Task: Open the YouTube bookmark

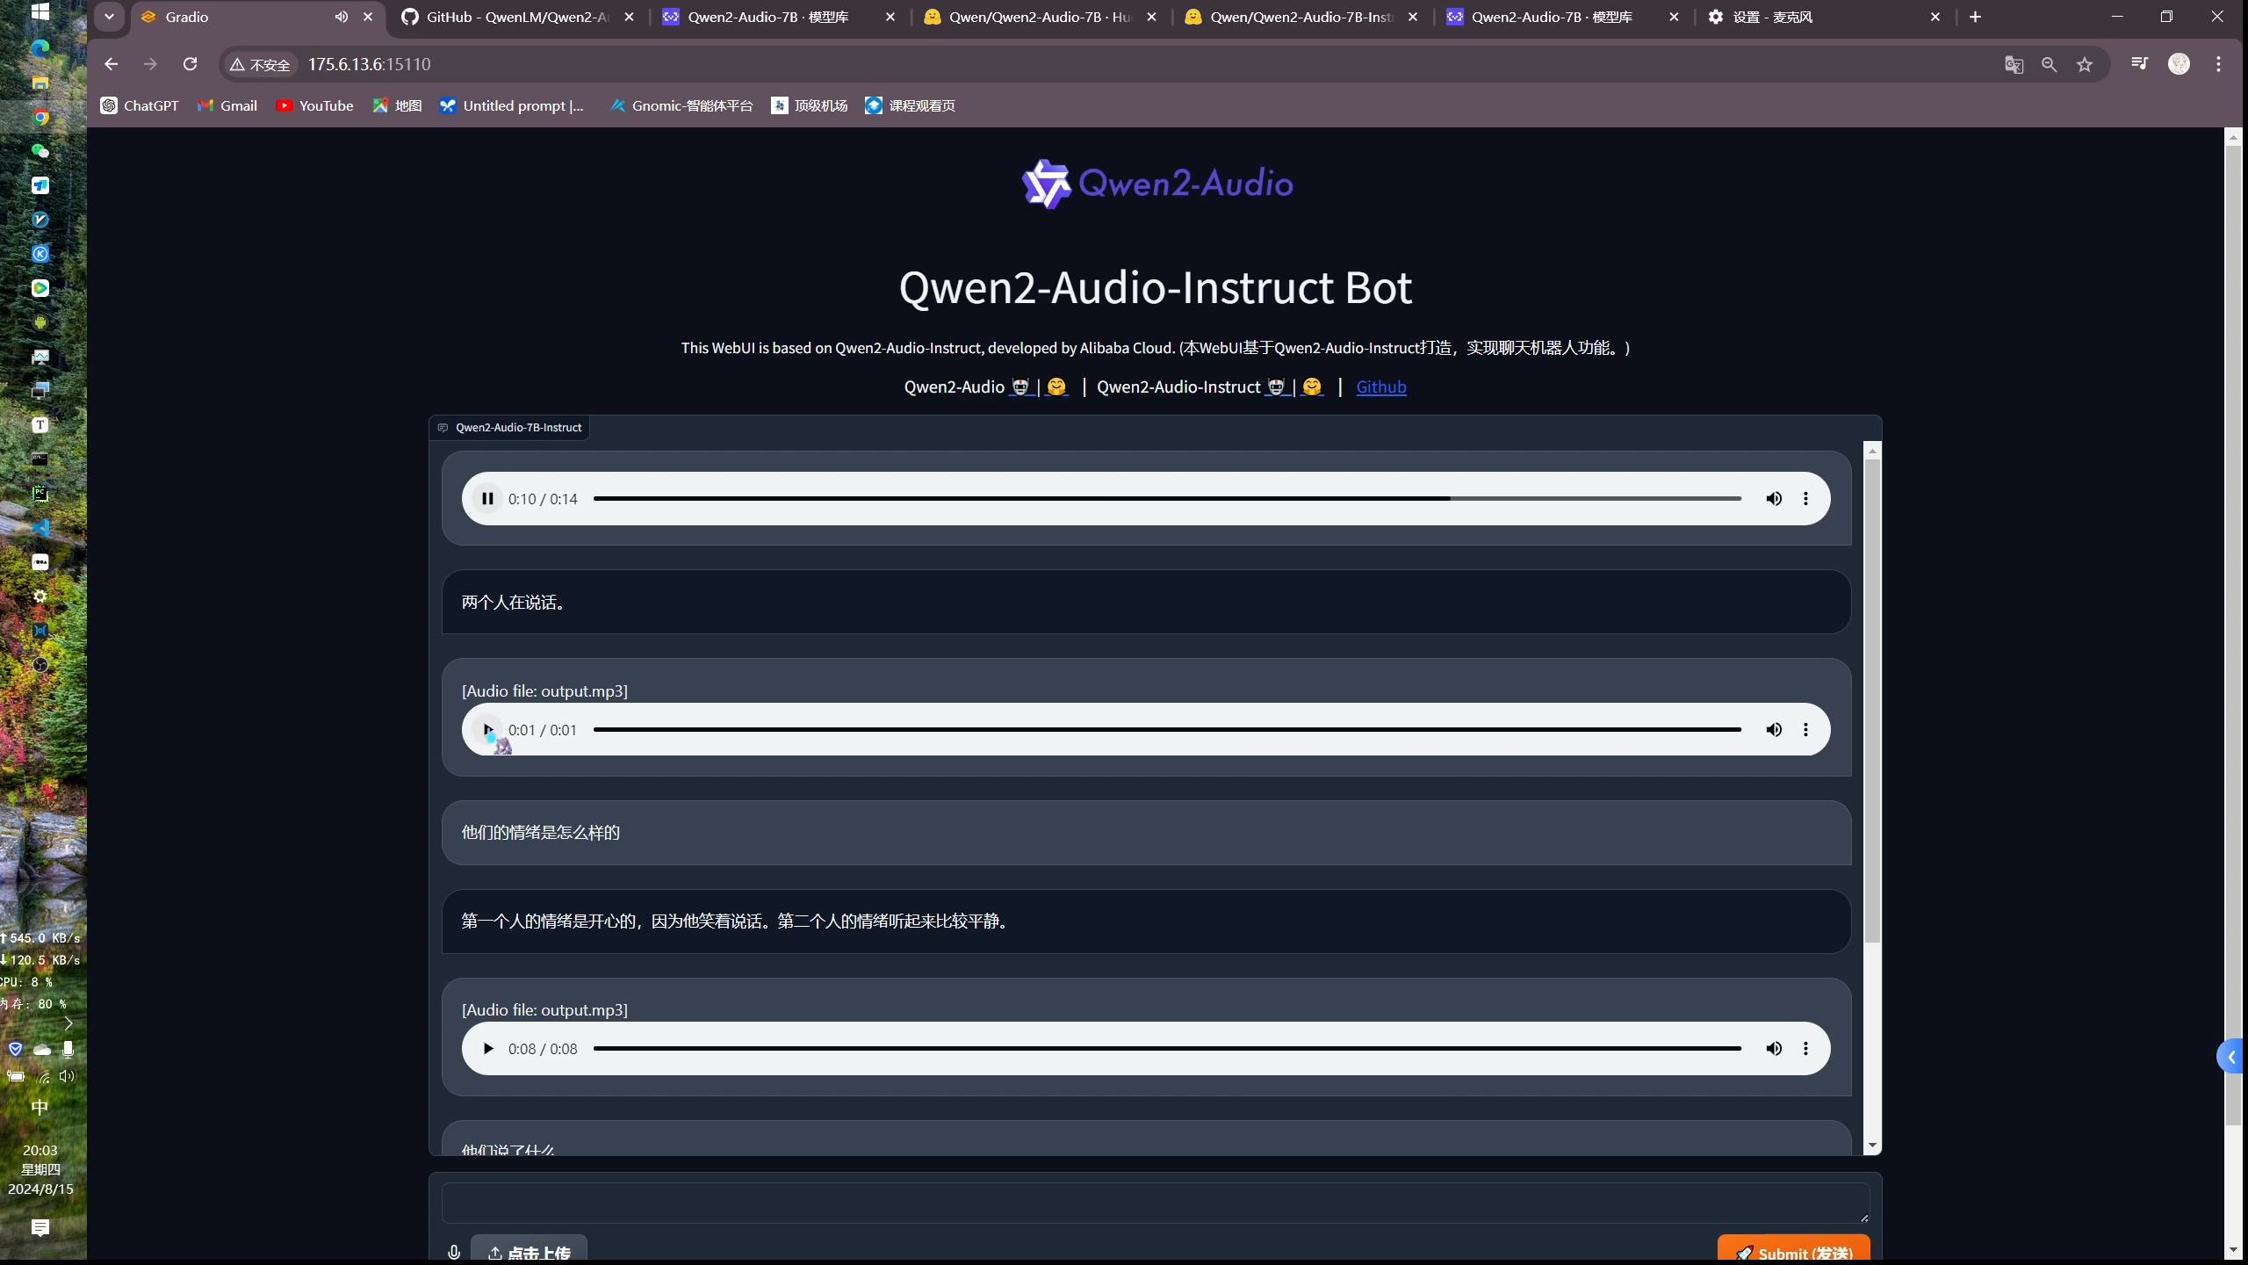Action: (x=314, y=105)
